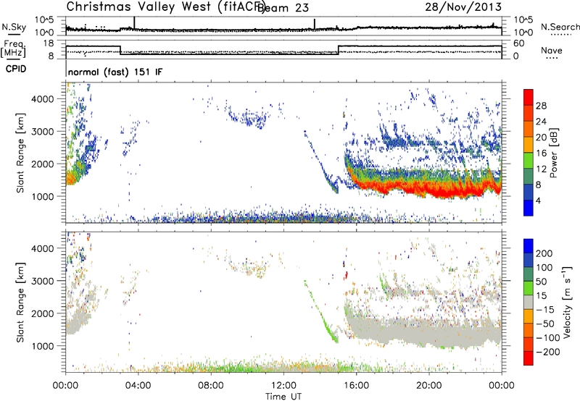
Task: Click the '-15' label on the velocity colorbar
Action: pos(545,310)
